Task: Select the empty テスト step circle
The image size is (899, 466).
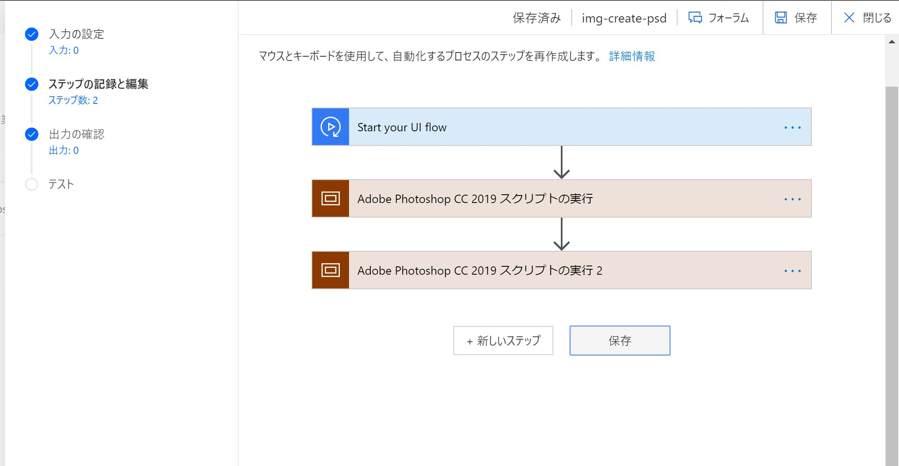Action: click(x=32, y=184)
